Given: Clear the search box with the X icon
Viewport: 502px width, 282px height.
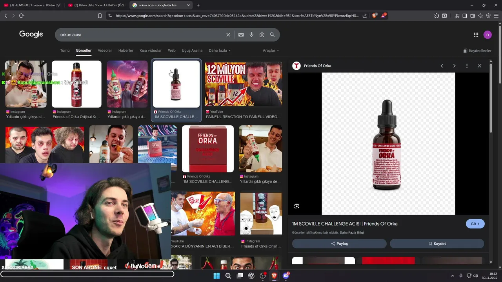Looking at the screenshot, I should [x=228, y=35].
